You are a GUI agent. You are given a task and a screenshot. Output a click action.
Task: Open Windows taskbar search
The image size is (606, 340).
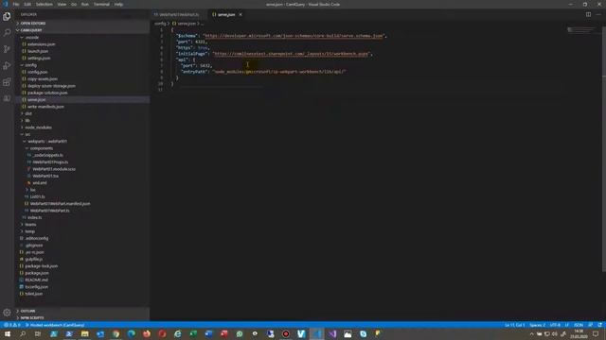tap(23, 333)
